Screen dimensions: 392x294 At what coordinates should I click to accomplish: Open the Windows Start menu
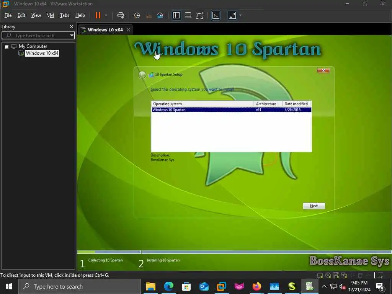pos(9,286)
